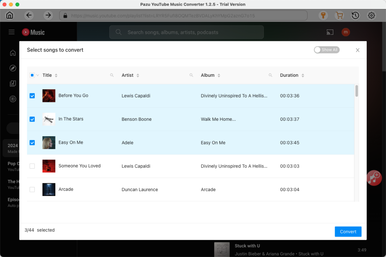The width and height of the screenshot is (386, 257).
Task: Open the registration key icon in toolbar
Action: [x=323, y=15]
